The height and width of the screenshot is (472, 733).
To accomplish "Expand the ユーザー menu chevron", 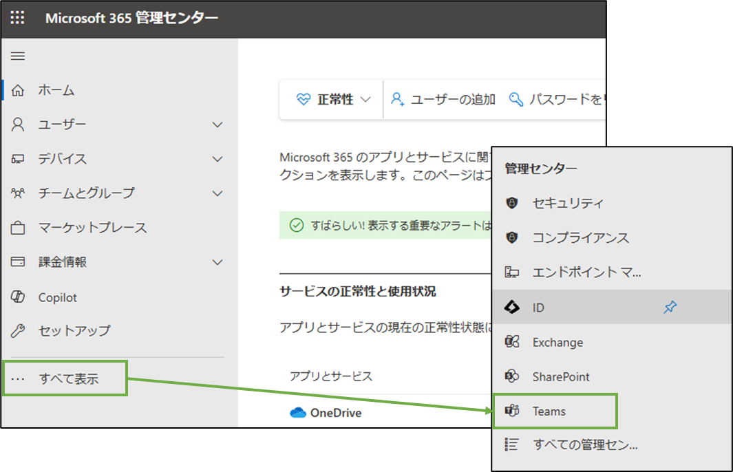I will click(x=217, y=125).
